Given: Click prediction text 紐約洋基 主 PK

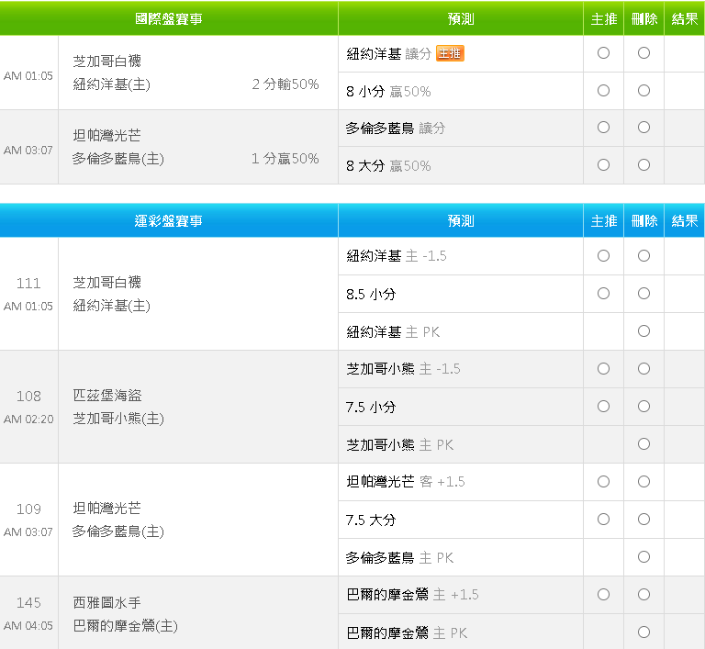Looking at the screenshot, I should [x=393, y=332].
